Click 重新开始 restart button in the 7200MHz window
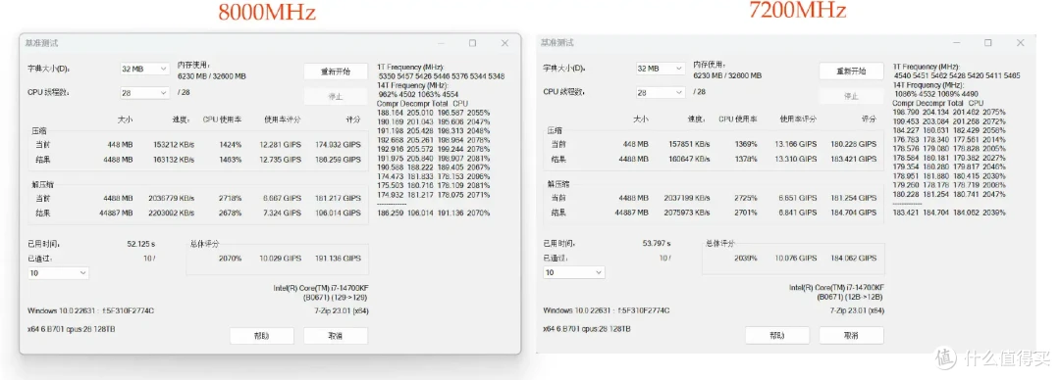The image size is (1060, 380). pyautogui.click(x=851, y=71)
